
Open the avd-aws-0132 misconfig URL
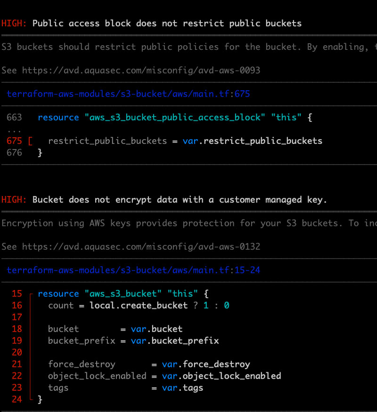[141, 247]
